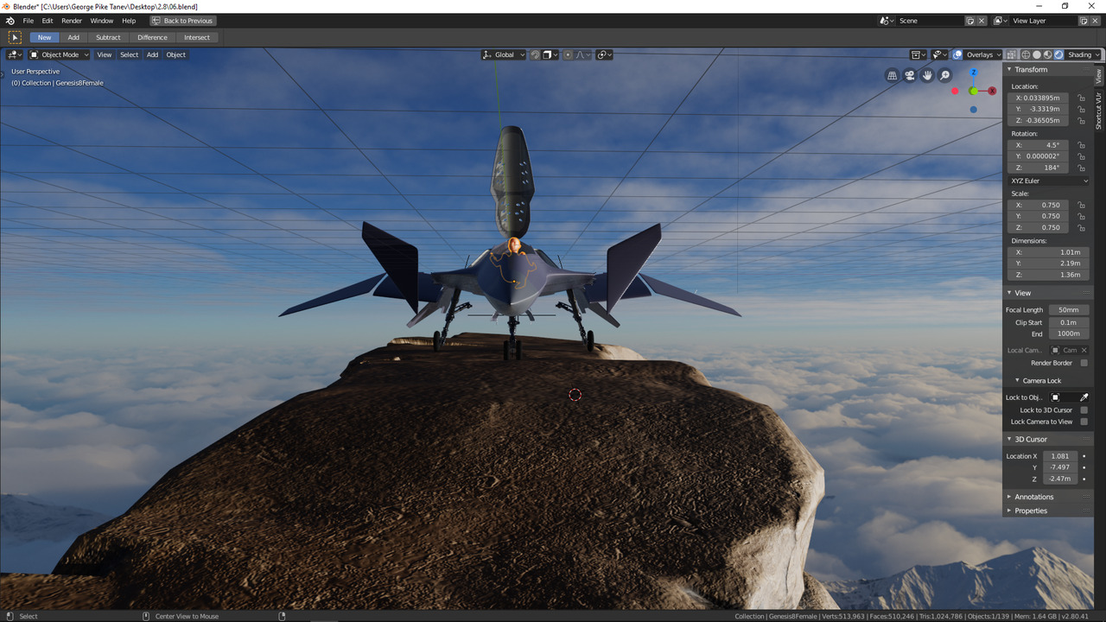Create new scene copy icon
This screenshot has width=1106, height=622.
(x=970, y=21)
